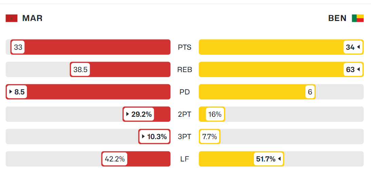
Task: Click the Benin flag icon
Action: tap(358, 18)
